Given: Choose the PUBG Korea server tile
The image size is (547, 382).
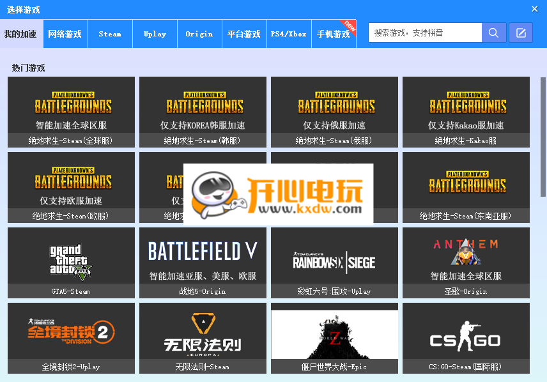Looking at the screenshot, I should (203, 112).
